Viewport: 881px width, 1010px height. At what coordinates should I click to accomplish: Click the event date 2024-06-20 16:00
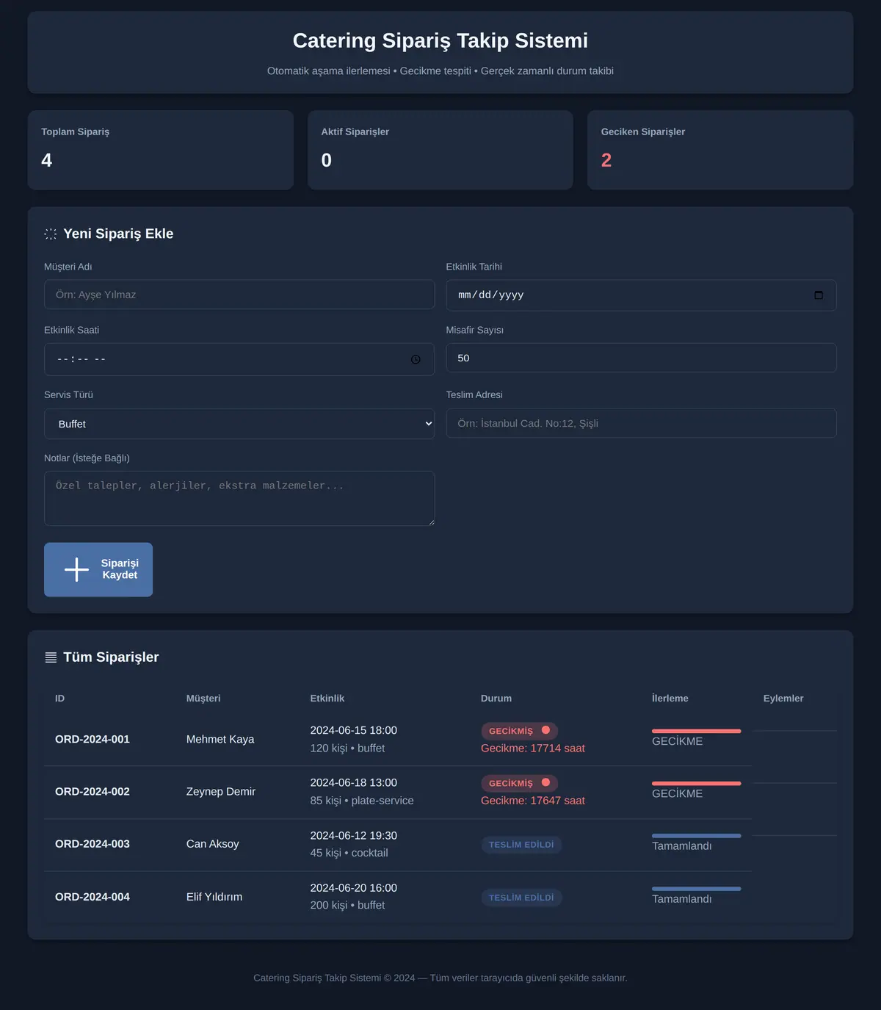(354, 887)
